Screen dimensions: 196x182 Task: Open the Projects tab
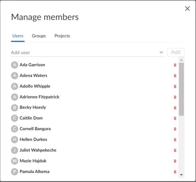[62, 36]
